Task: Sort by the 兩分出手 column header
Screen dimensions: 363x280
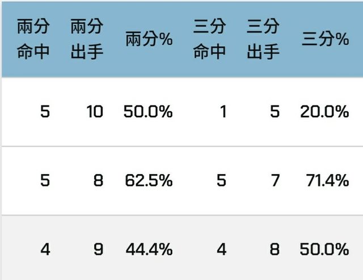Action: coord(87,39)
